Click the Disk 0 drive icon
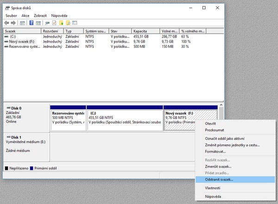Image resolution: width=278 pixels, height=204 pixels. point(7,108)
